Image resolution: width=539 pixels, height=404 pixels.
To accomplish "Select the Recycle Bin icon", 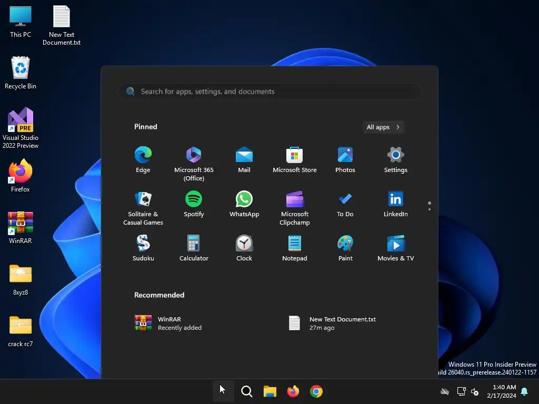I will click(21, 73).
